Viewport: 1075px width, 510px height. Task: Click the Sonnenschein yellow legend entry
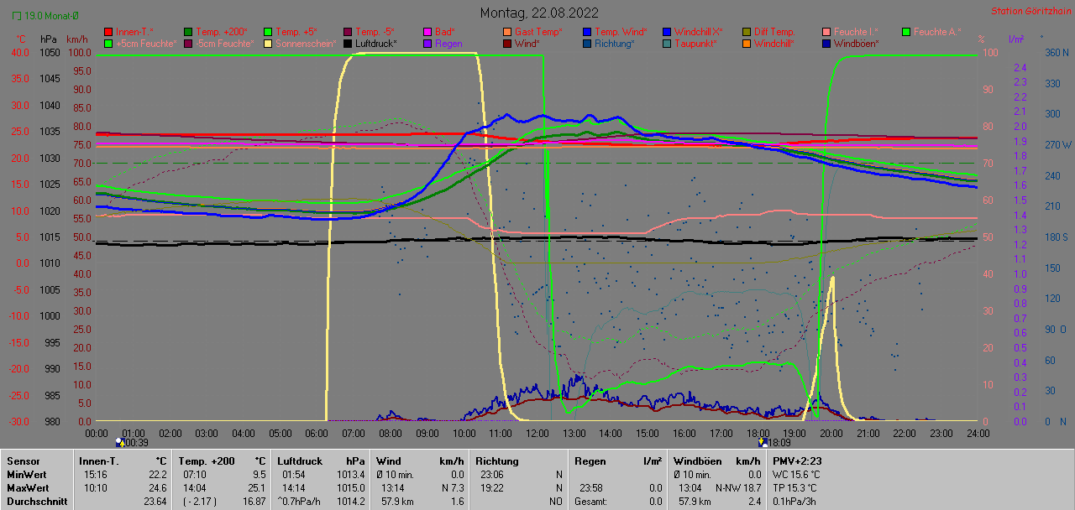coord(299,43)
